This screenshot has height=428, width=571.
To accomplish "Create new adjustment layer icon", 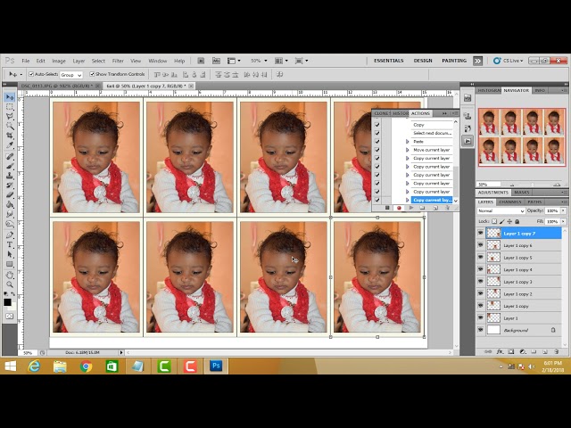I will click(x=522, y=351).
